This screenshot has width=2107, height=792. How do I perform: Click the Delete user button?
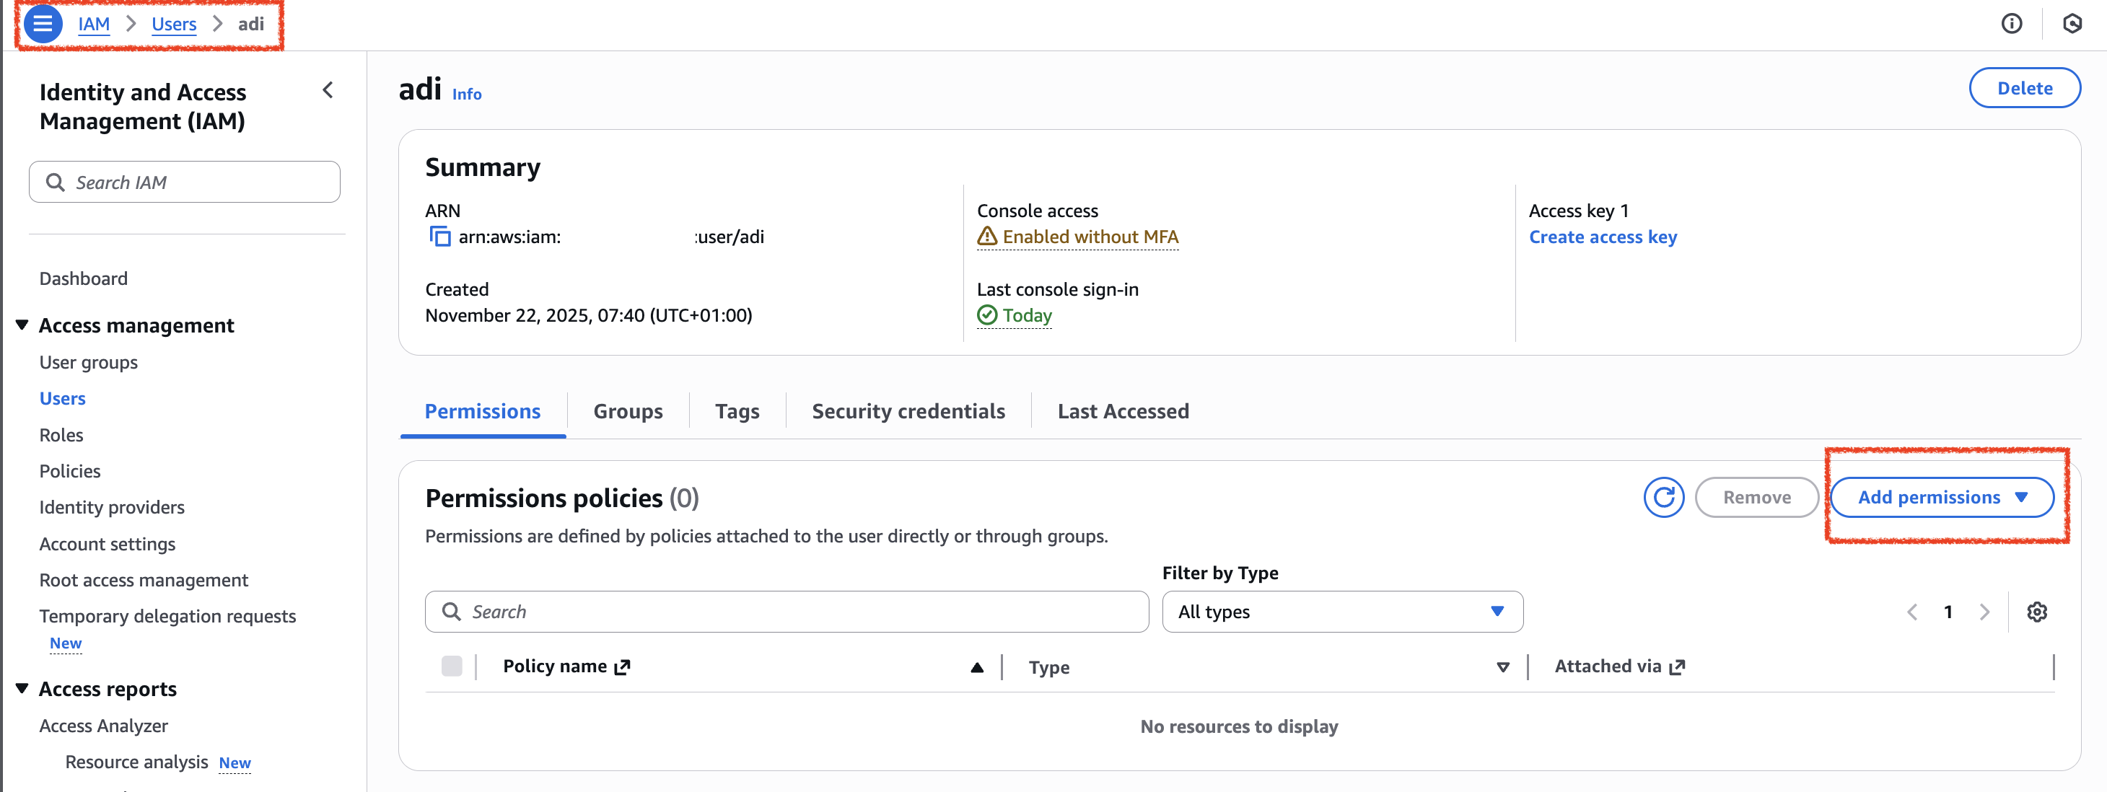[x=2025, y=87]
